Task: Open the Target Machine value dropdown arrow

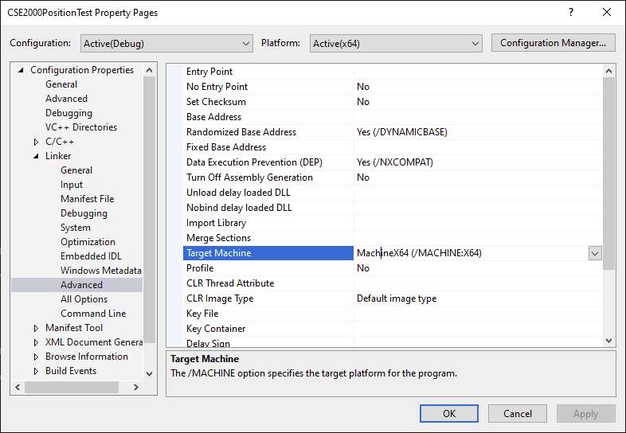Action: tap(595, 253)
